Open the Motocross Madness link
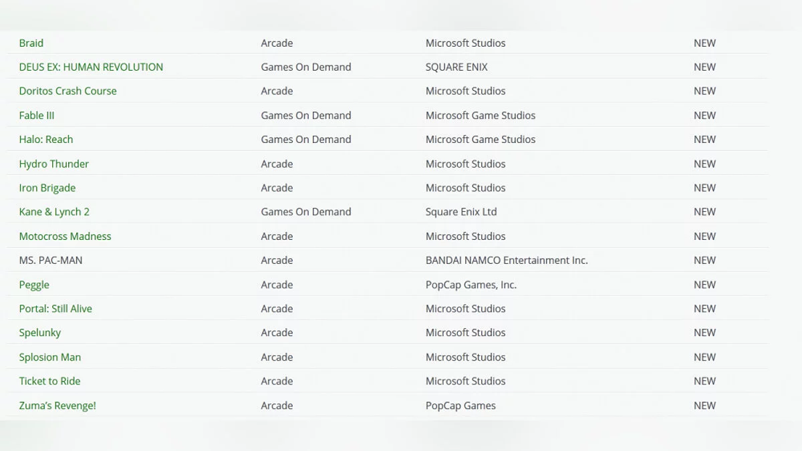The height and width of the screenshot is (451, 802). [65, 237]
